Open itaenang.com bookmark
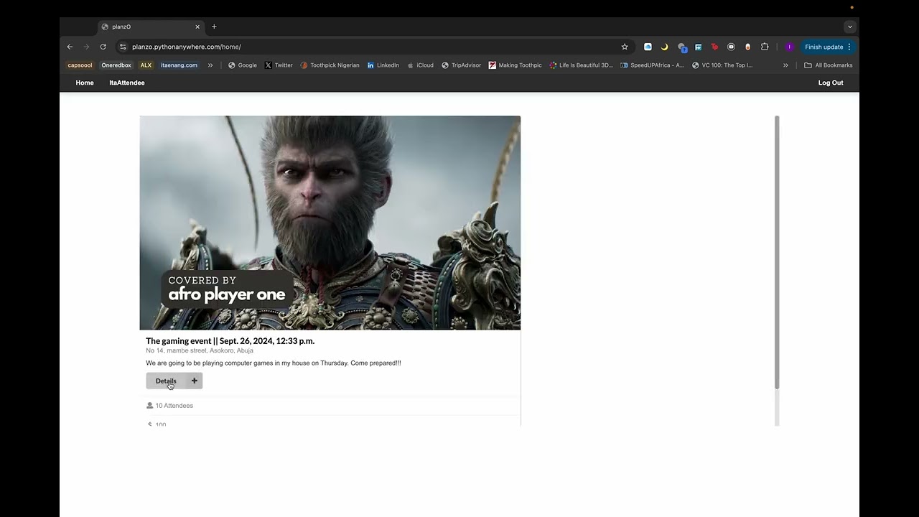This screenshot has height=517, width=919. click(x=179, y=65)
